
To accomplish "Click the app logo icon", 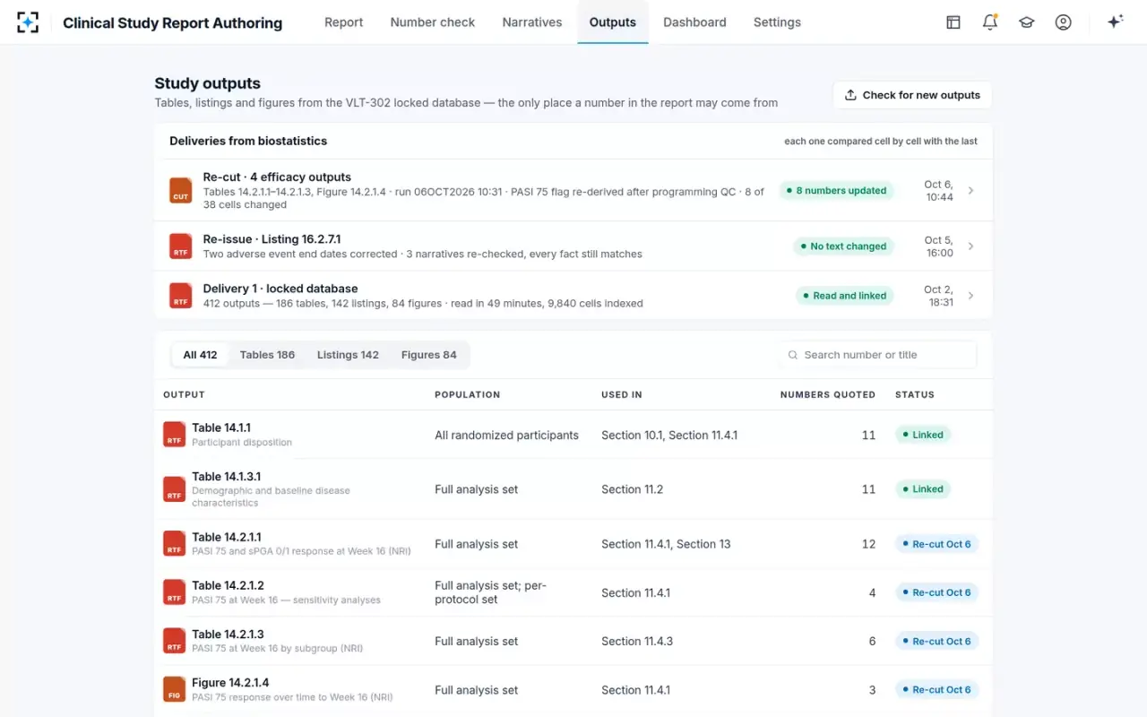I will click(x=28, y=22).
